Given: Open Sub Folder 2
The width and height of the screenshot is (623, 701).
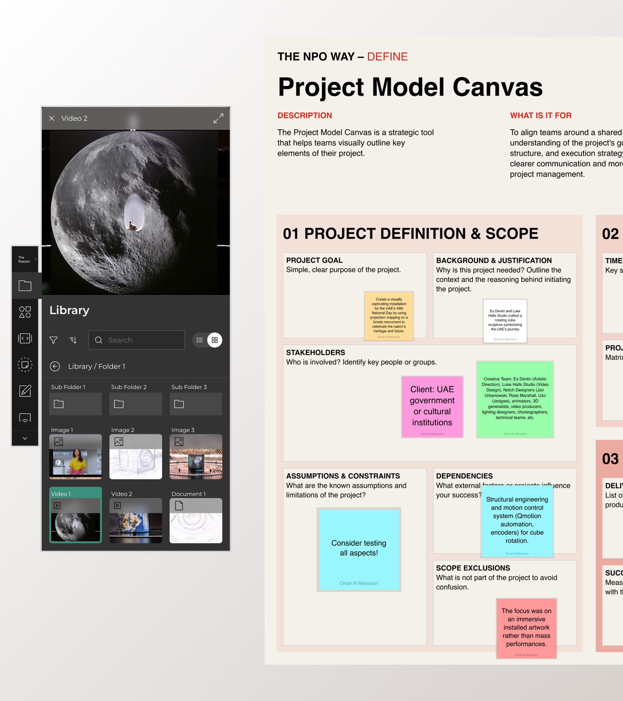Looking at the screenshot, I should [x=136, y=404].
